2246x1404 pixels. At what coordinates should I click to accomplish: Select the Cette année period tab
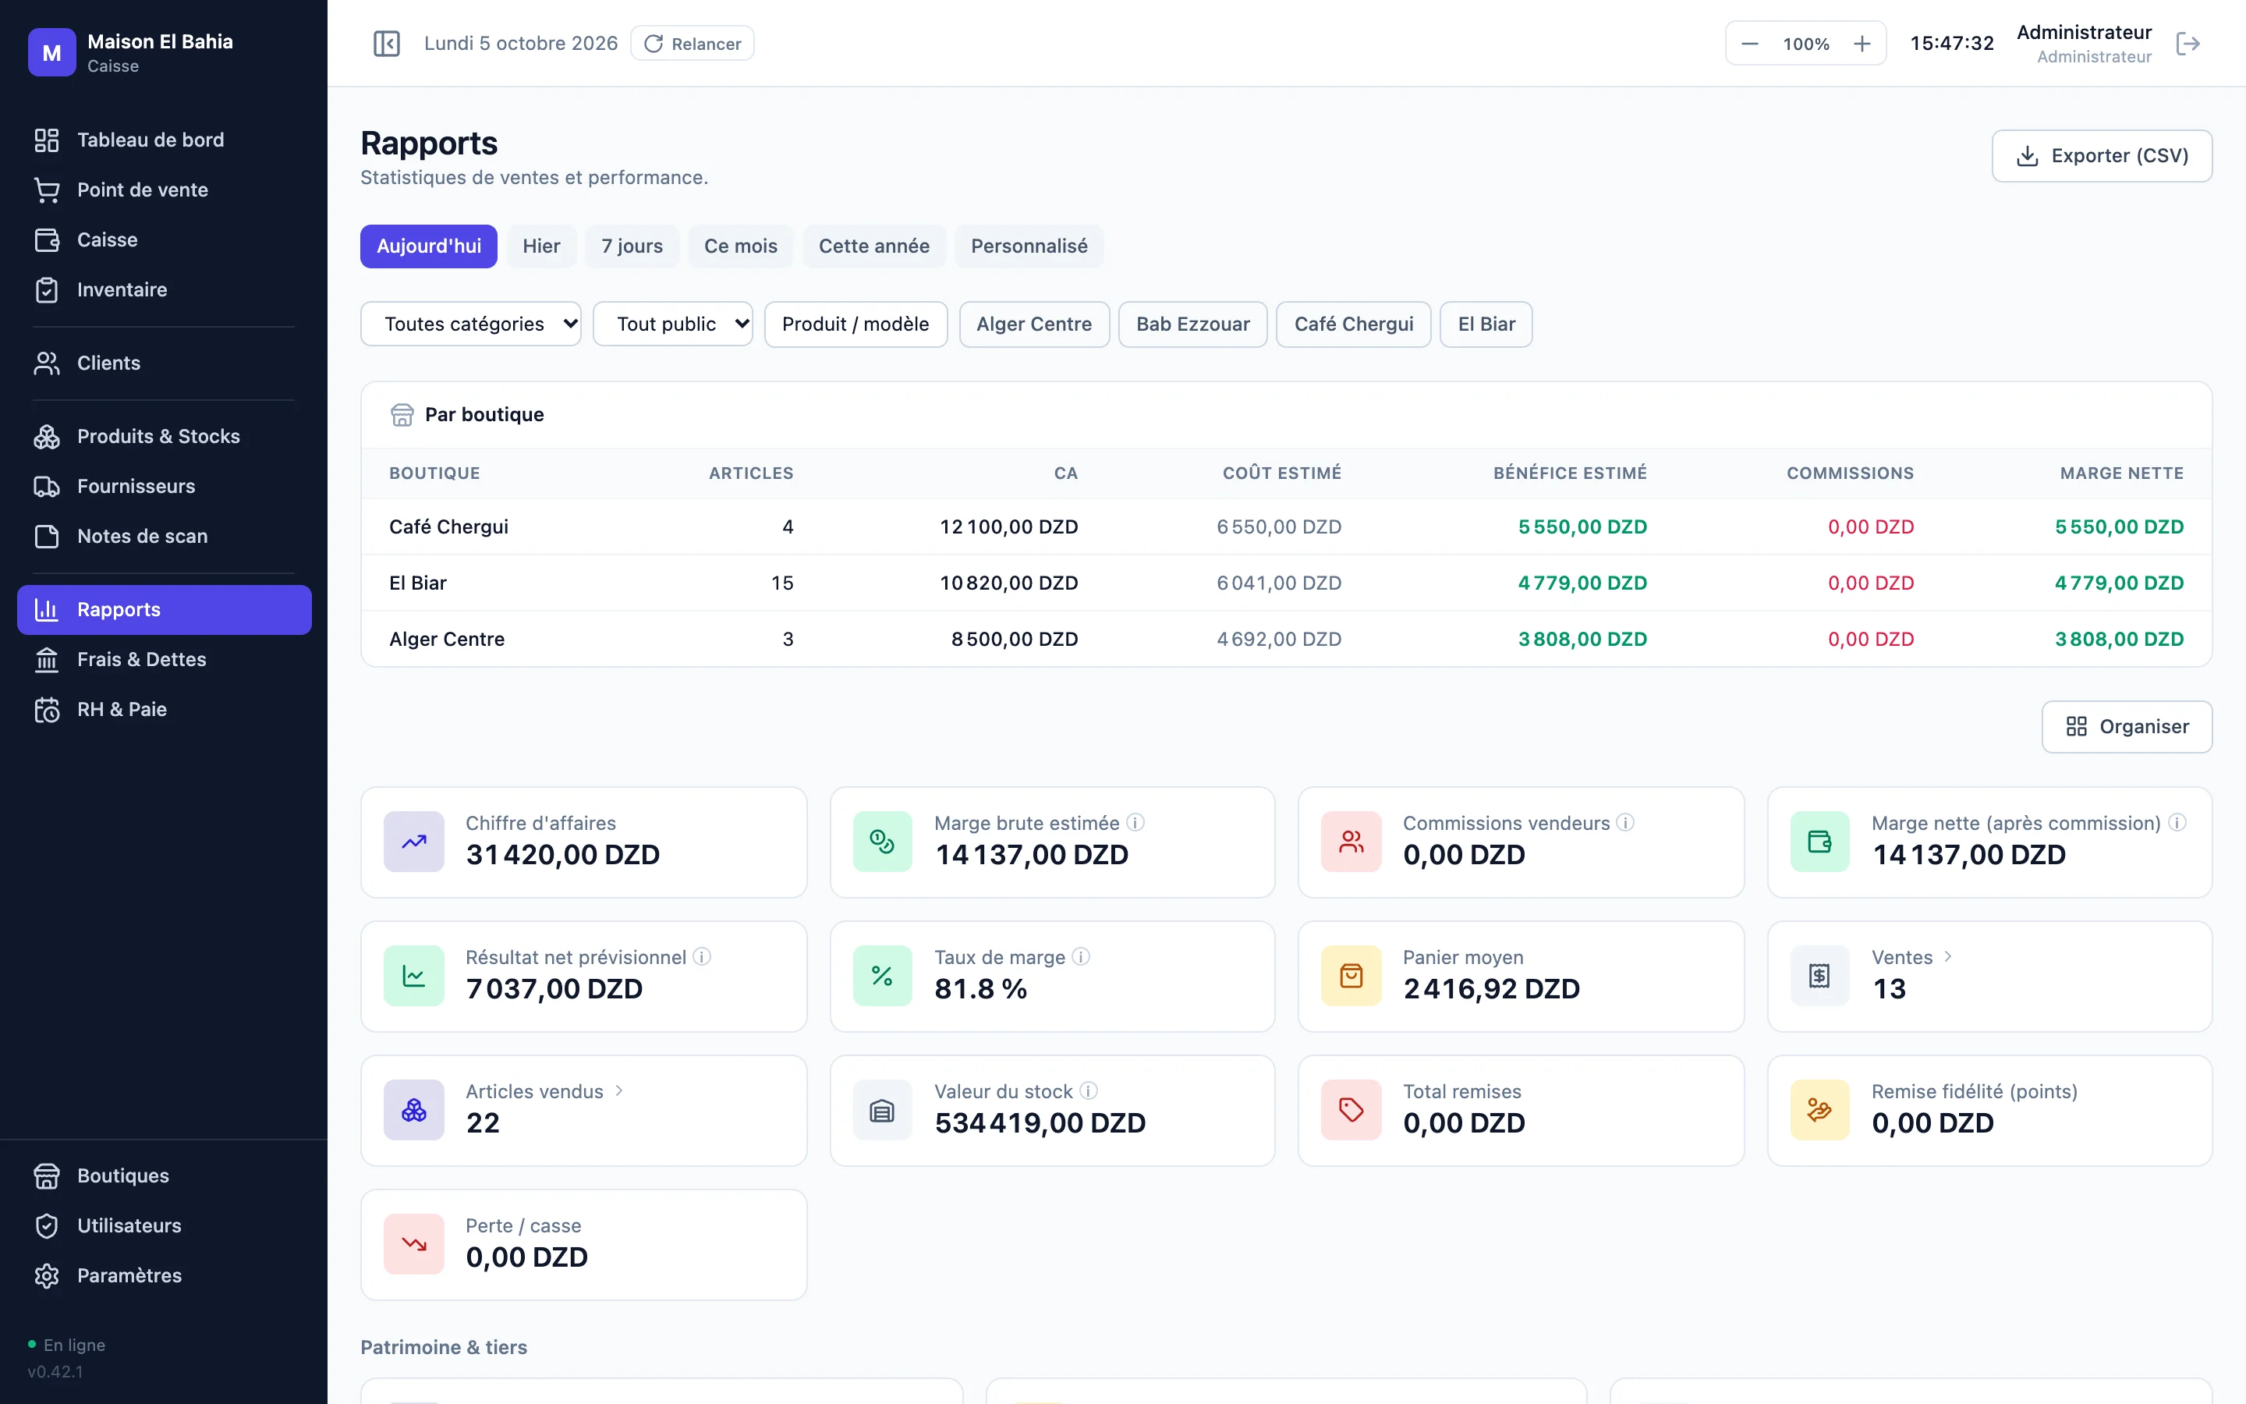(x=874, y=246)
